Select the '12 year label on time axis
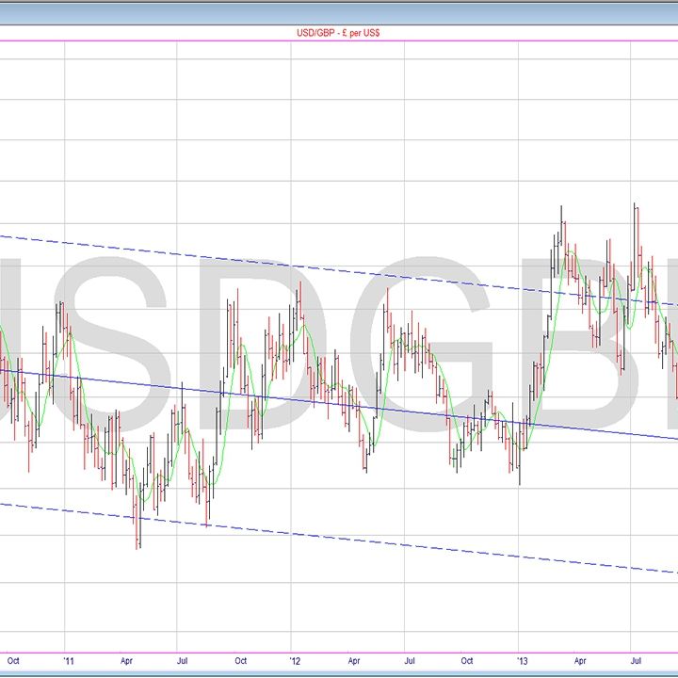 click(x=296, y=661)
